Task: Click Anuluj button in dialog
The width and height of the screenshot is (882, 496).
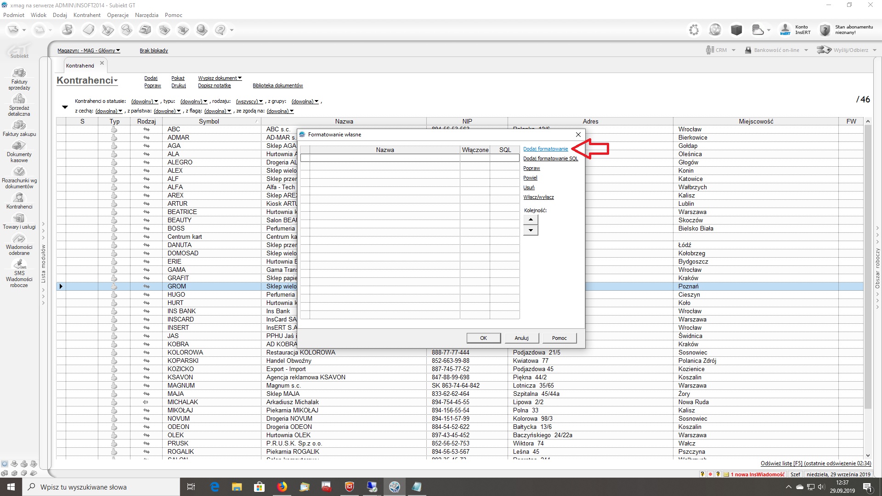Action: point(521,338)
